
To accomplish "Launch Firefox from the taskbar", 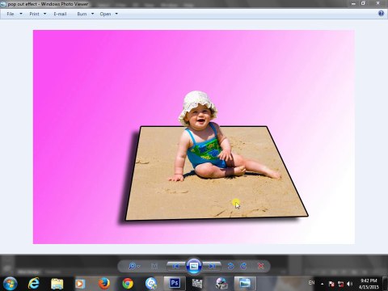I will [x=104, y=284].
